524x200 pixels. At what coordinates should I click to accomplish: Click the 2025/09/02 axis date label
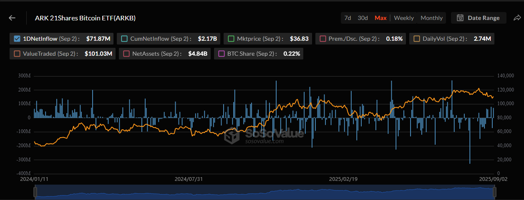pos(493,179)
